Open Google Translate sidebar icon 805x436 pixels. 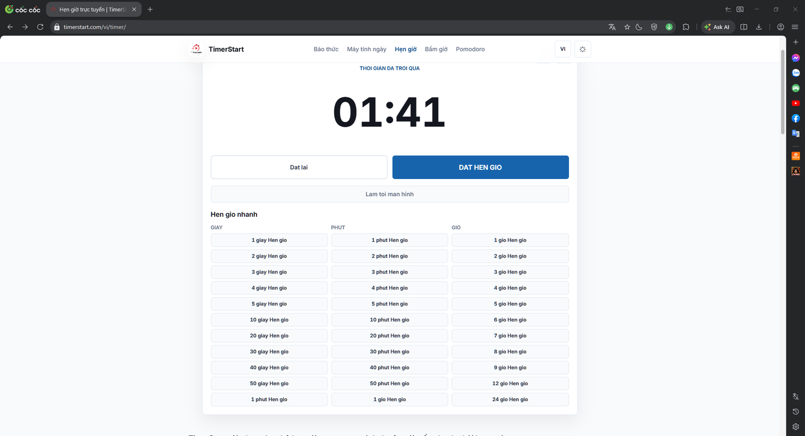click(x=795, y=133)
